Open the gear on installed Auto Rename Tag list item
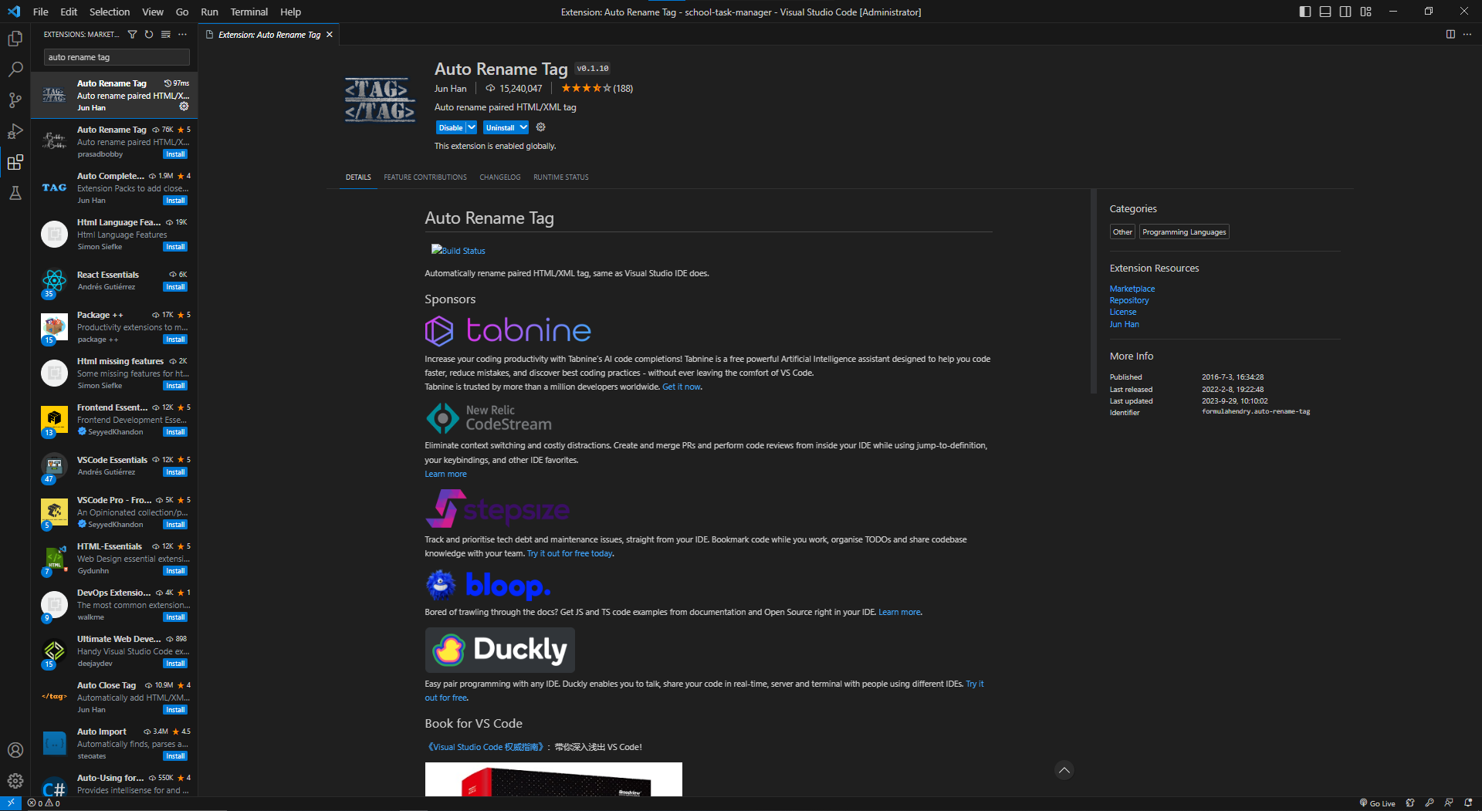 pos(184,106)
